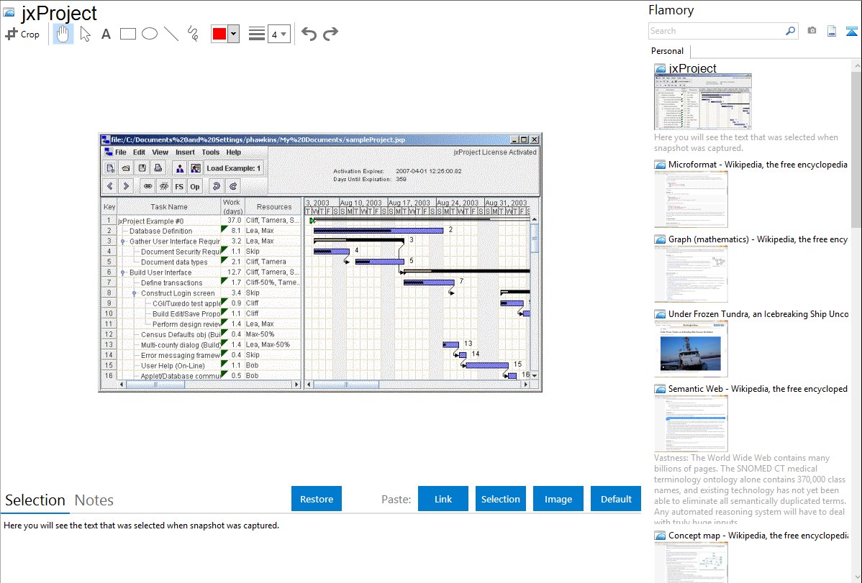The width and height of the screenshot is (862, 583).
Task: Undo the last annotation
Action: coord(309,34)
